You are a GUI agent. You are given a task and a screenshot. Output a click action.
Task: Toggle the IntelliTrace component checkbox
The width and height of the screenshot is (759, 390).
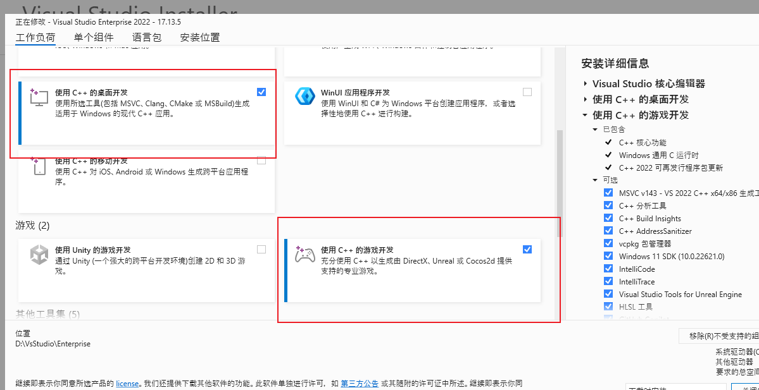[608, 281]
